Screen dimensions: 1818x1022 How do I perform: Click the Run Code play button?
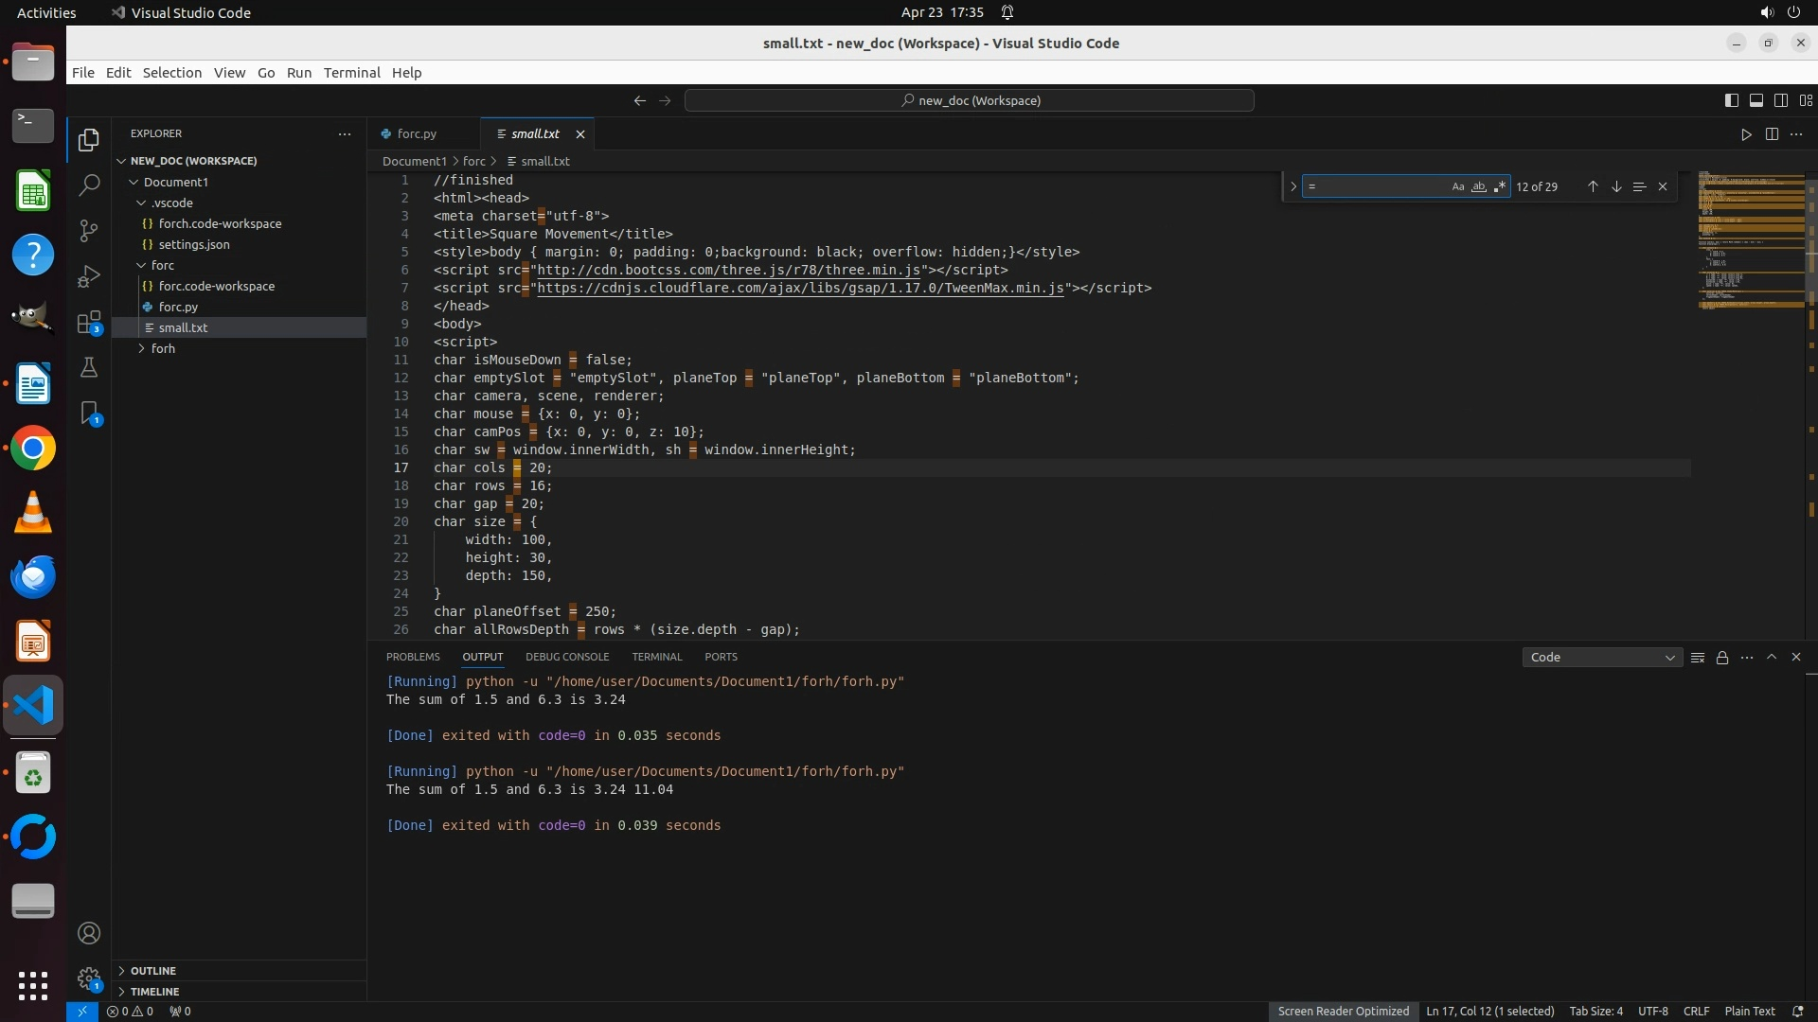[x=1746, y=134]
